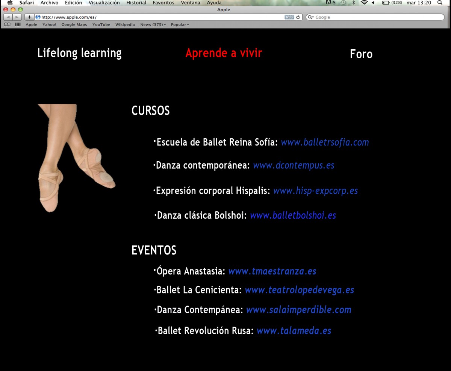Open the Wikipedia bookmark
Image resolution: width=451 pixels, height=371 pixels.
125,24
